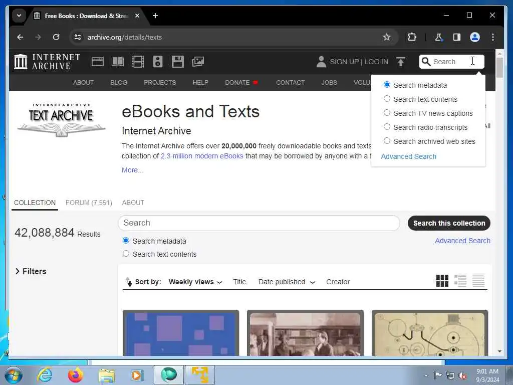Viewport: 513px width, 385px height.
Task: Open Firefox from the taskbar
Action: 75,375
